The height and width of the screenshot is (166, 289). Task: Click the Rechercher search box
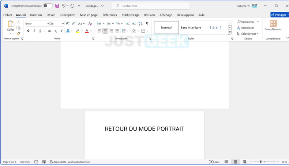click(x=151, y=6)
